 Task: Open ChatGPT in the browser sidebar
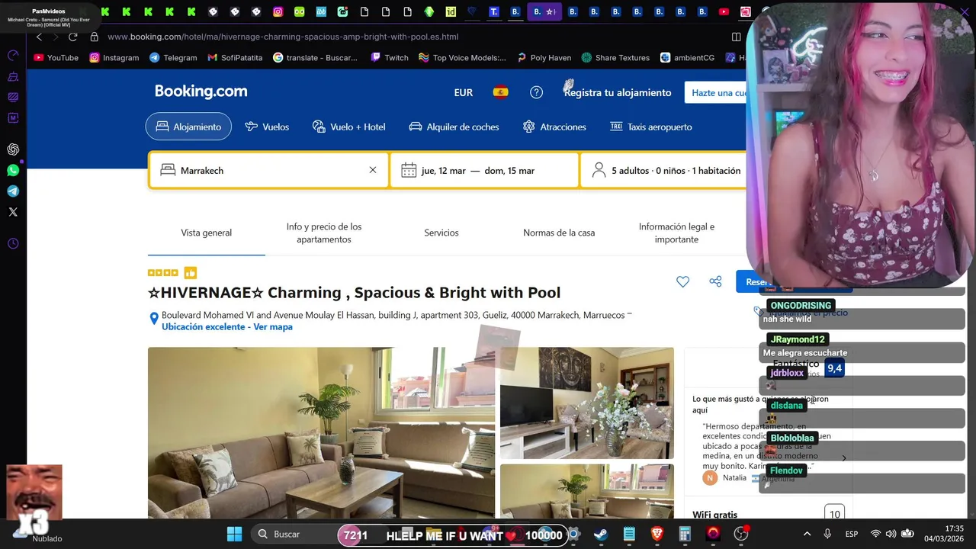click(x=13, y=149)
